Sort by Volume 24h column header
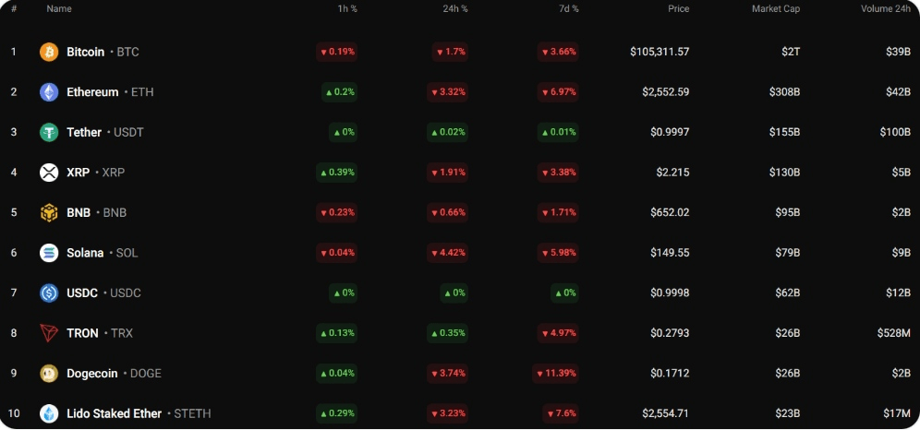Screen dimensions: 920x430 pyautogui.click(x=886, y=9)
